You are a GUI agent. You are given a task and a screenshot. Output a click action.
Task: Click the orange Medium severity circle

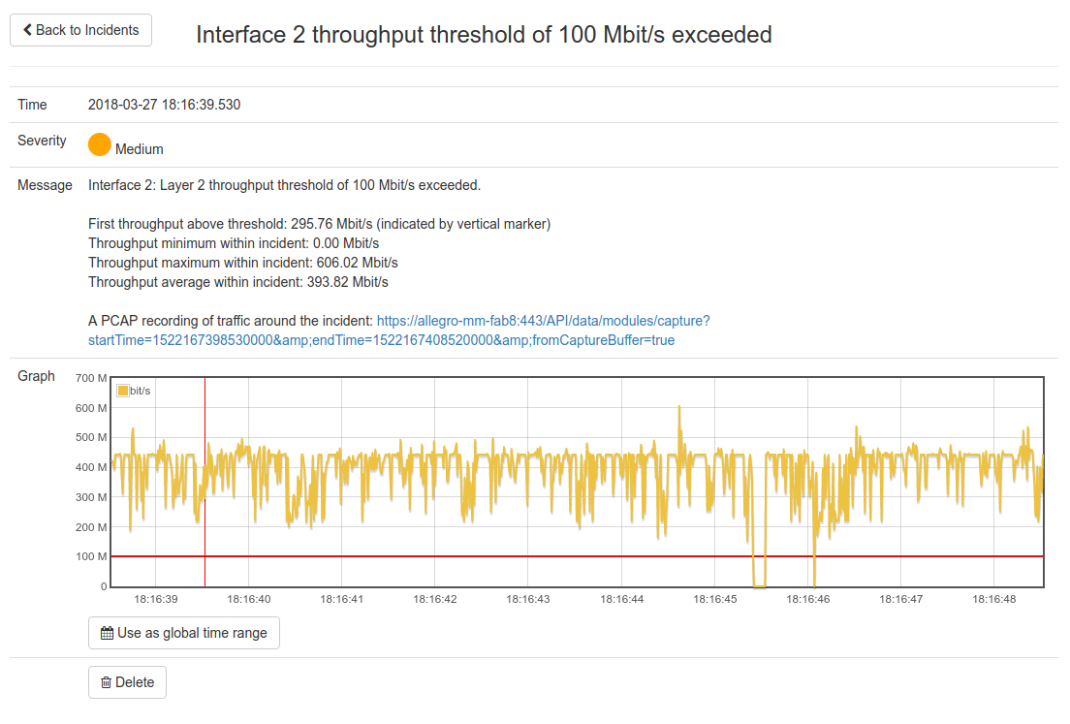click(x=100, y=144)
